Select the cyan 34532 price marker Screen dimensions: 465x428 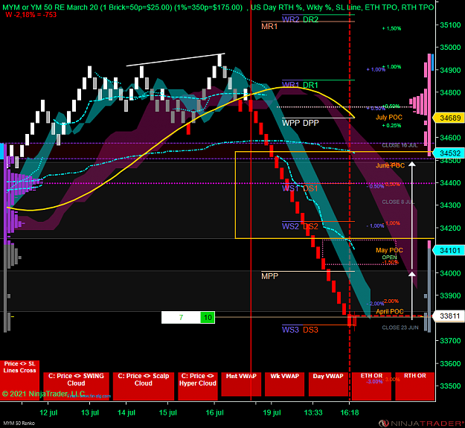click(x=449, y=153)
